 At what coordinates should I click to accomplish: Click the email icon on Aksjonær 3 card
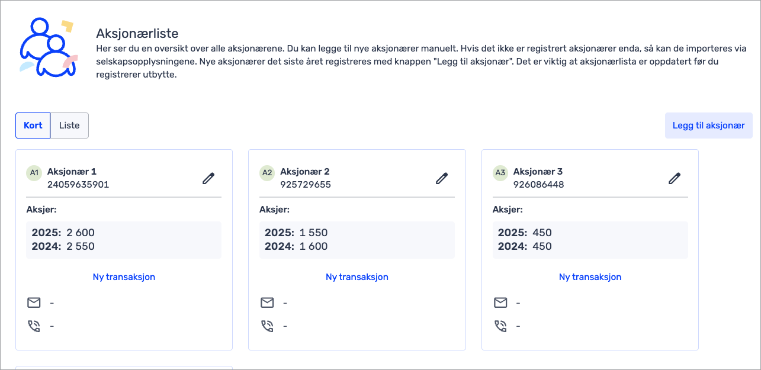click(500, 303)
